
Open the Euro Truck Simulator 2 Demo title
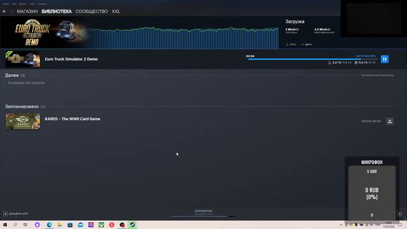[71, 59]
